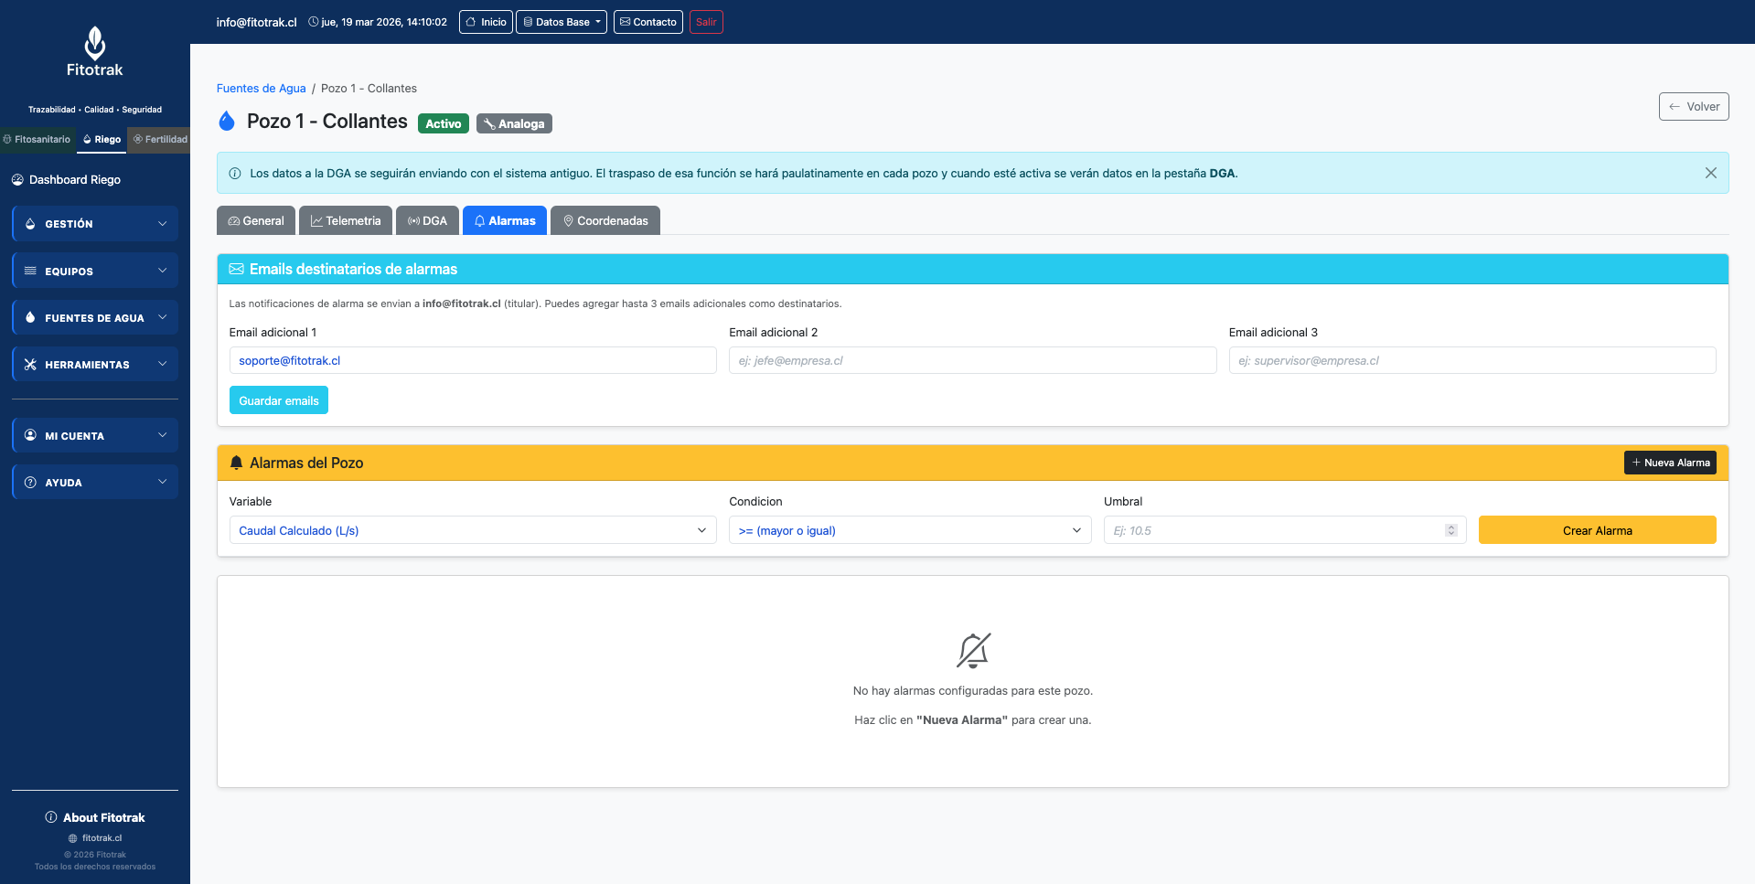1755x884 pixels.
Task: Open the Condicion dropdown
Action: point(909,530)
